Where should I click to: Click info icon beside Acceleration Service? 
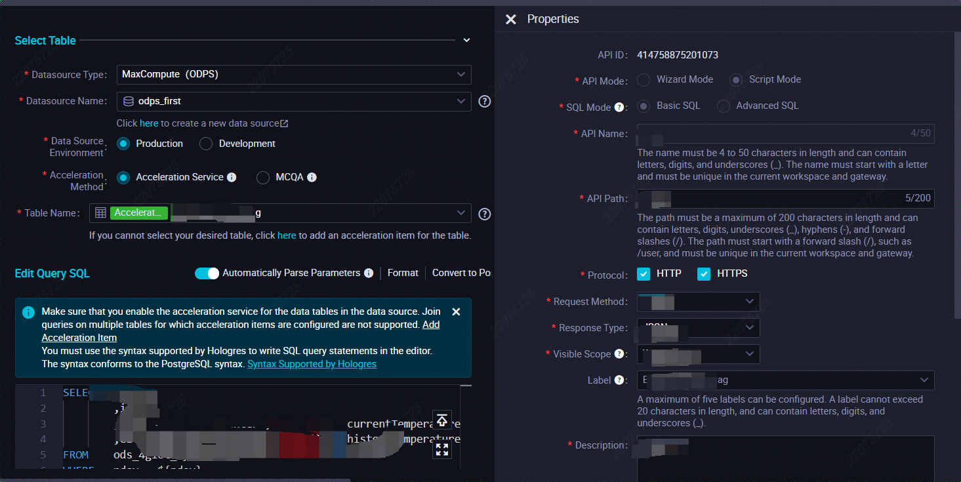pos(231,177)
